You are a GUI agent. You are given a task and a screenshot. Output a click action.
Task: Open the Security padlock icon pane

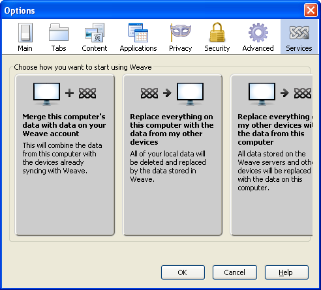[217, 32]
